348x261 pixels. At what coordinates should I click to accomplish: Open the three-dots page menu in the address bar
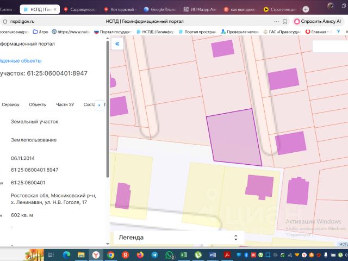point(277,22)
